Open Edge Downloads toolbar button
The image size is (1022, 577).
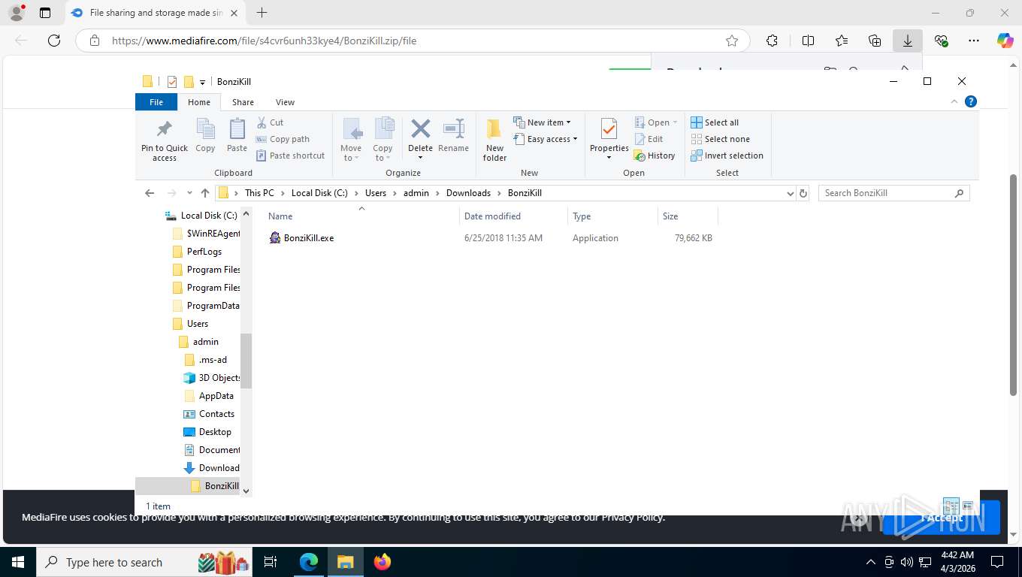click(x=907, y=41)
